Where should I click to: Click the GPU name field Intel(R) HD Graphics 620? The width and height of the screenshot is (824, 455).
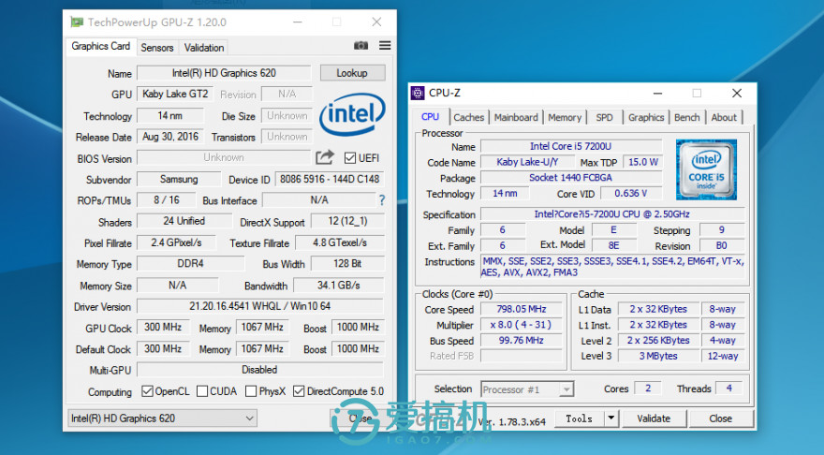(224, 72)
